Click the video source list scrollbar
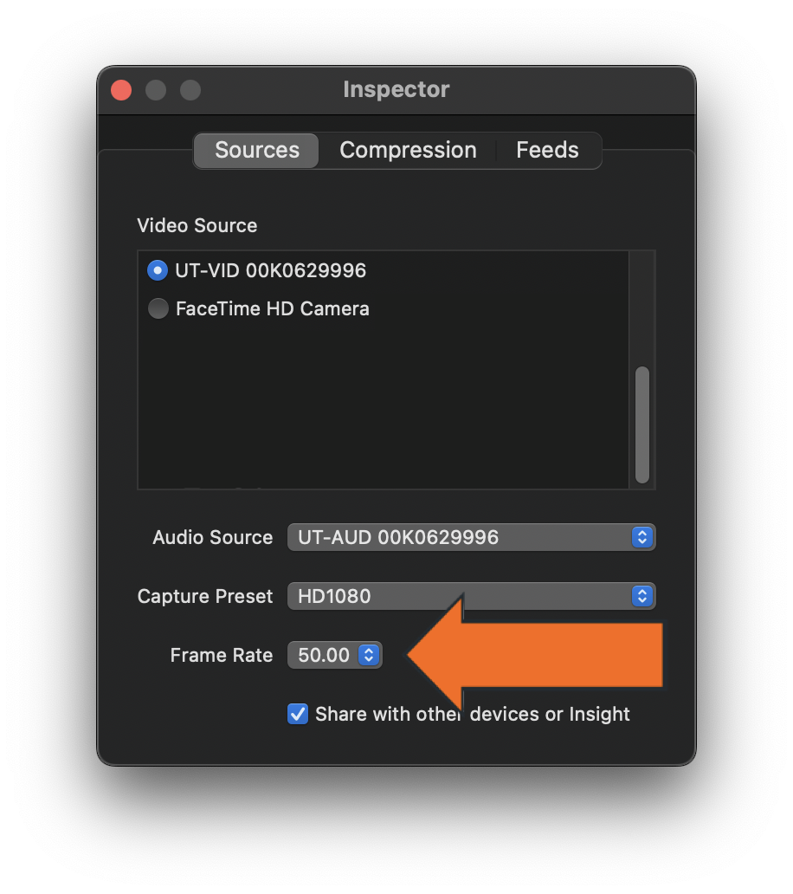 coord(642,424)
